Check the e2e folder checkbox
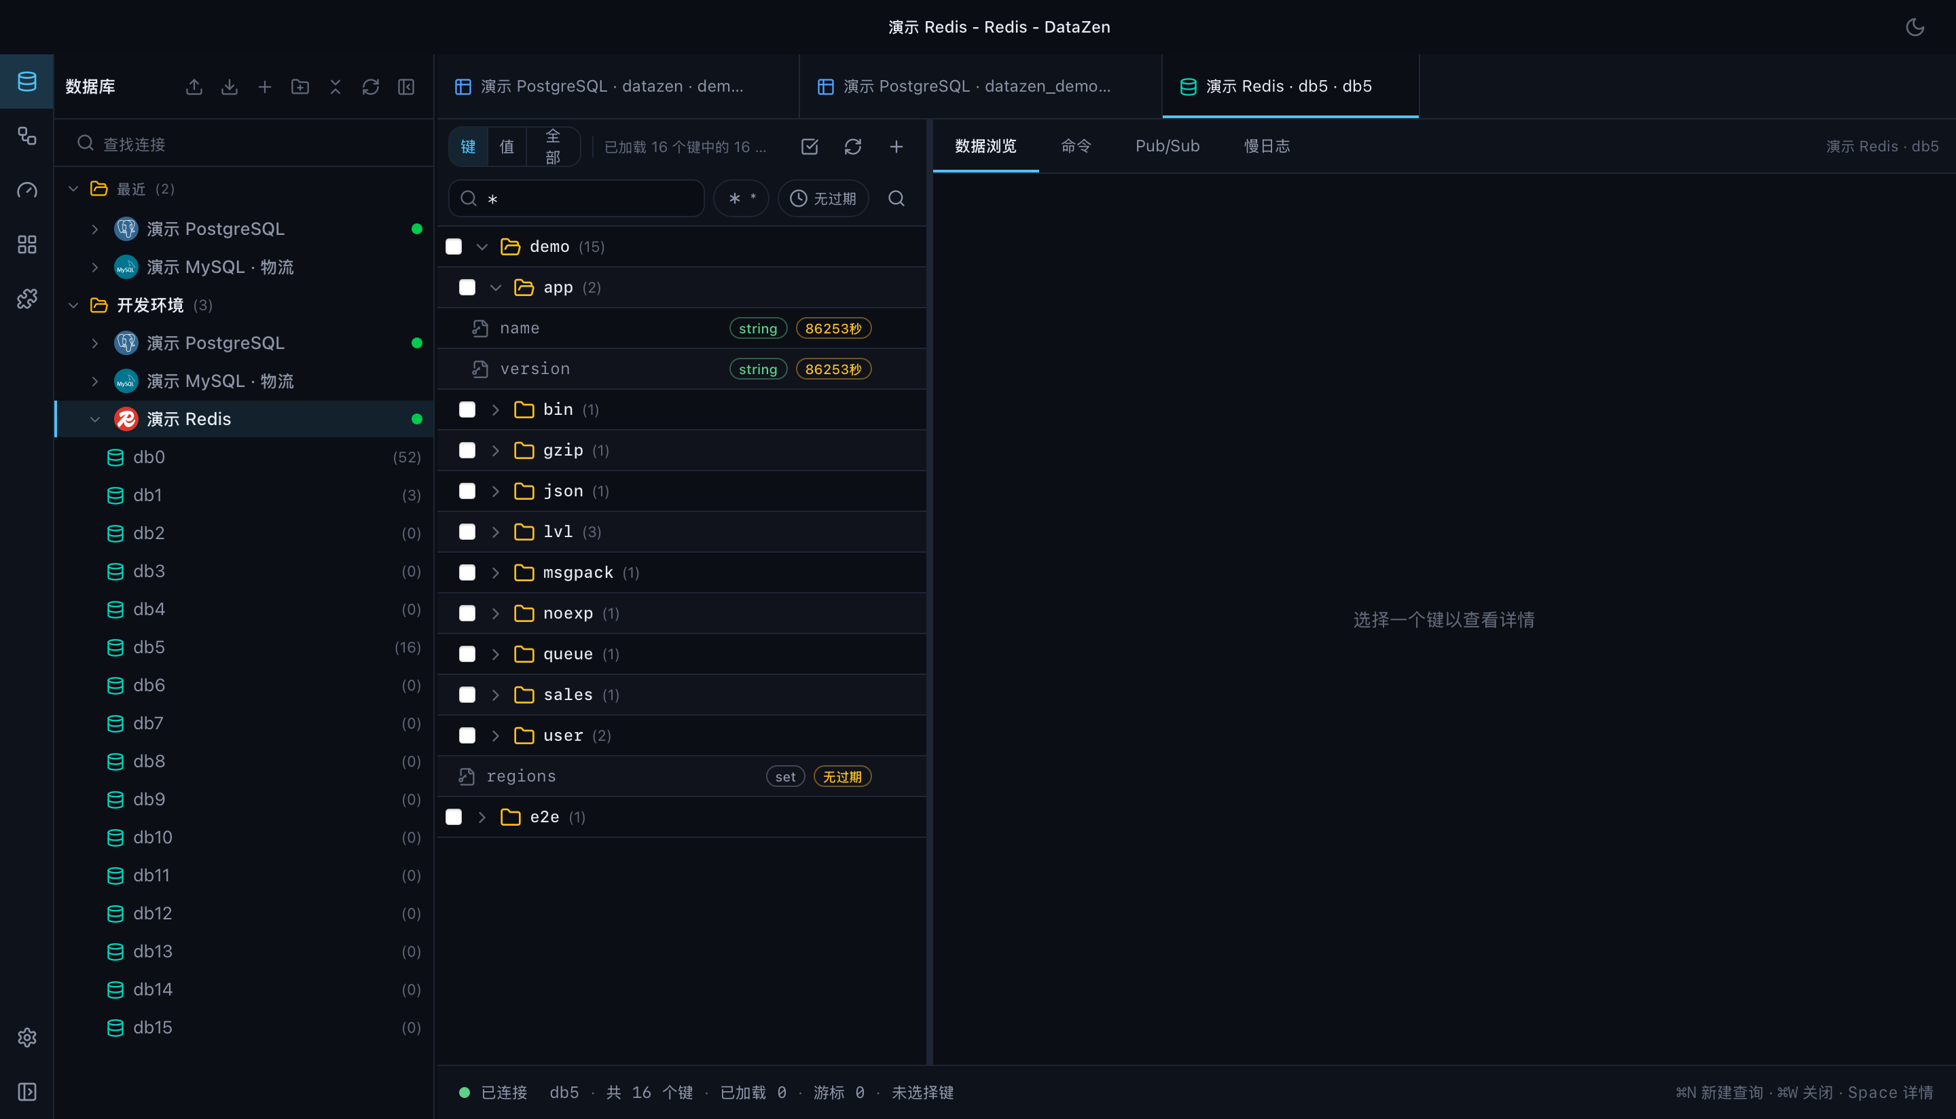Image resolution: width=1956 pixels, height=1119 pixels. click(x=454, y=817)
